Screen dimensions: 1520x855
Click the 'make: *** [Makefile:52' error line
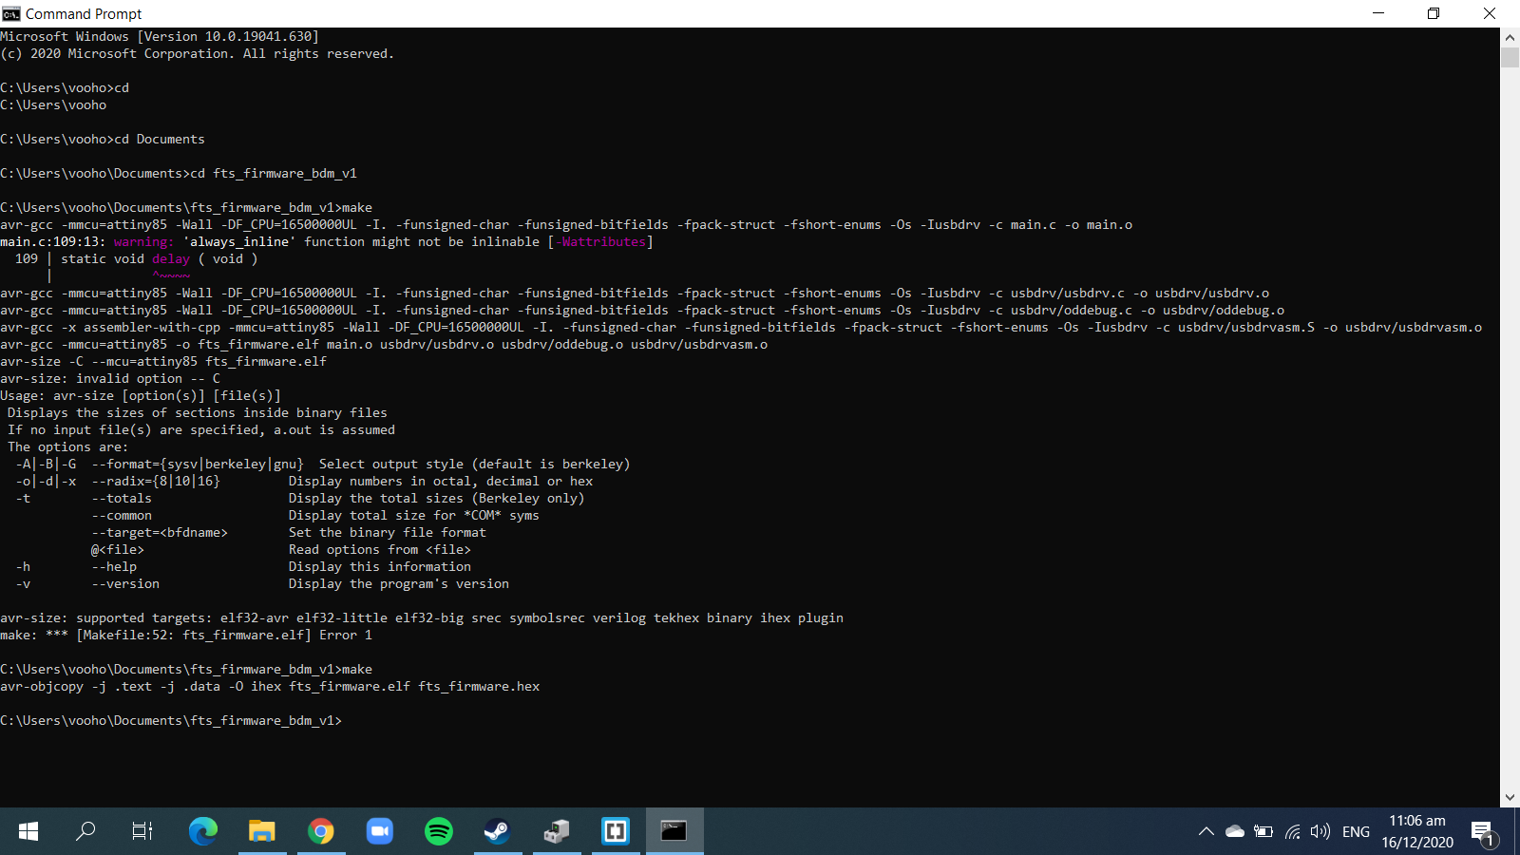tap(186, 635)
